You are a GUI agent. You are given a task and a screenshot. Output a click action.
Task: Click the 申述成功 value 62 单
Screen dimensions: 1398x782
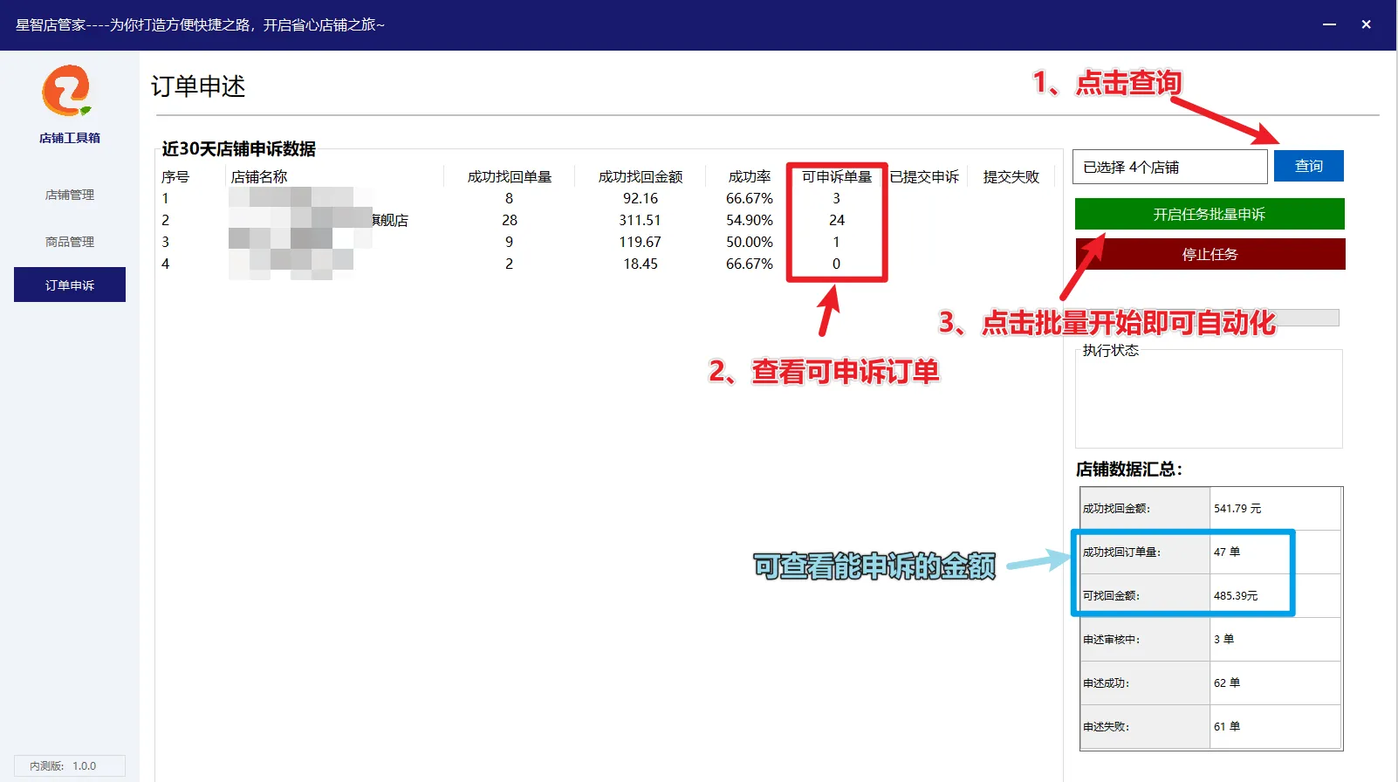1227,683
